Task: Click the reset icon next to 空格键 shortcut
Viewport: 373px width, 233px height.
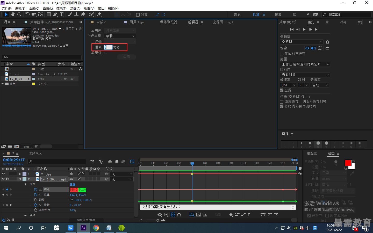Action: pyautogui.click(x=327, y=42)
